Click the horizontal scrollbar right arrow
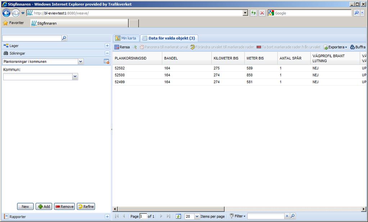This screenshot has width=368, height=222. (x=364, y=209)
